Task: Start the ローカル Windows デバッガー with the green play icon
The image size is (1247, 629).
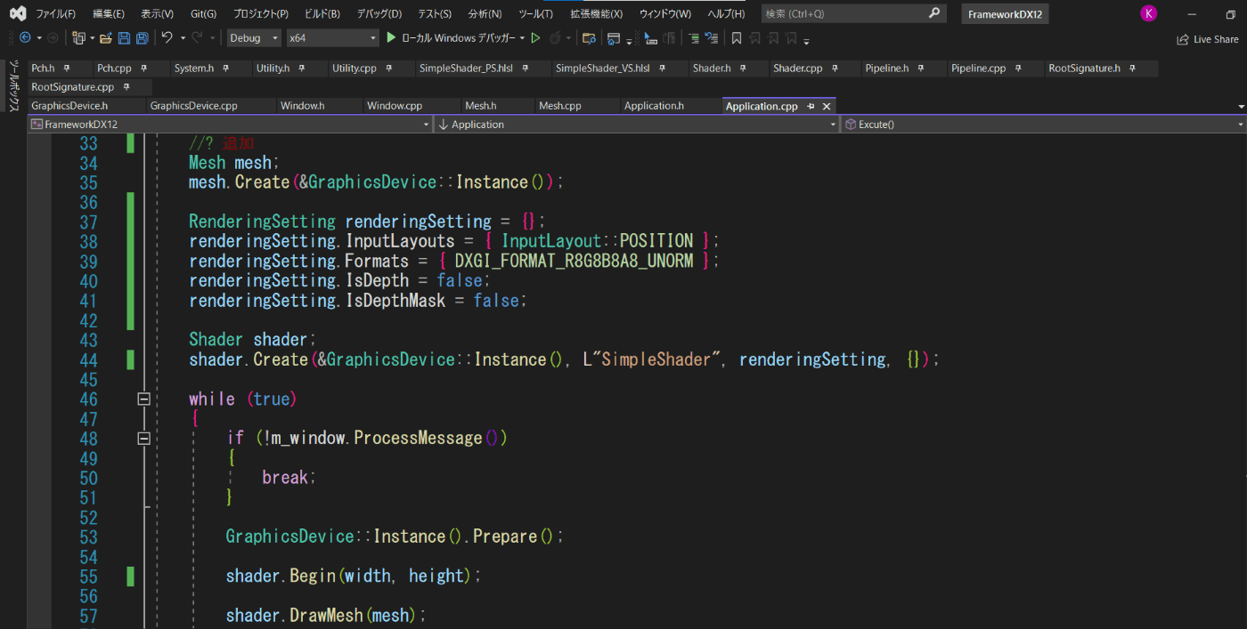Action: click(x=390, y=37)
